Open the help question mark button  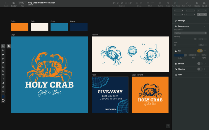click(x=168, y=126)
